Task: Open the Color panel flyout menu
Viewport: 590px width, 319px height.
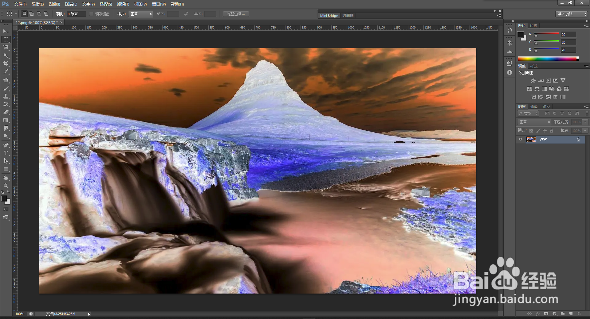Action: 586,25
